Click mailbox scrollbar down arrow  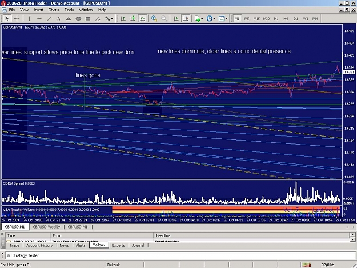(352, 239)
